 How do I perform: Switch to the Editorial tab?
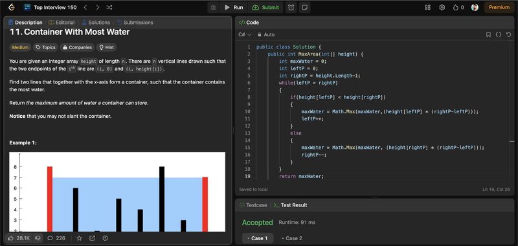[62, 23]
